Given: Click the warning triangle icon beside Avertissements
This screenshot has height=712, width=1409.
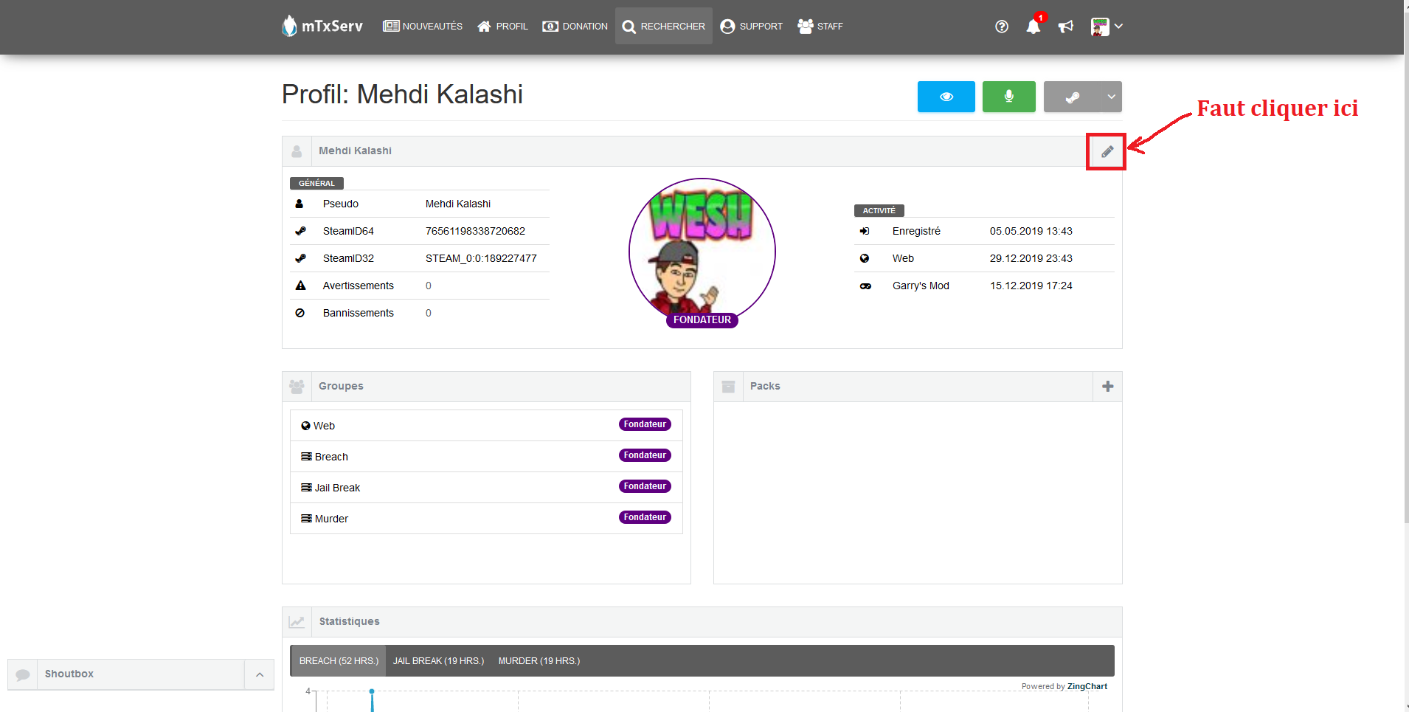Looking at the screenshot, I should coord(300,286).
